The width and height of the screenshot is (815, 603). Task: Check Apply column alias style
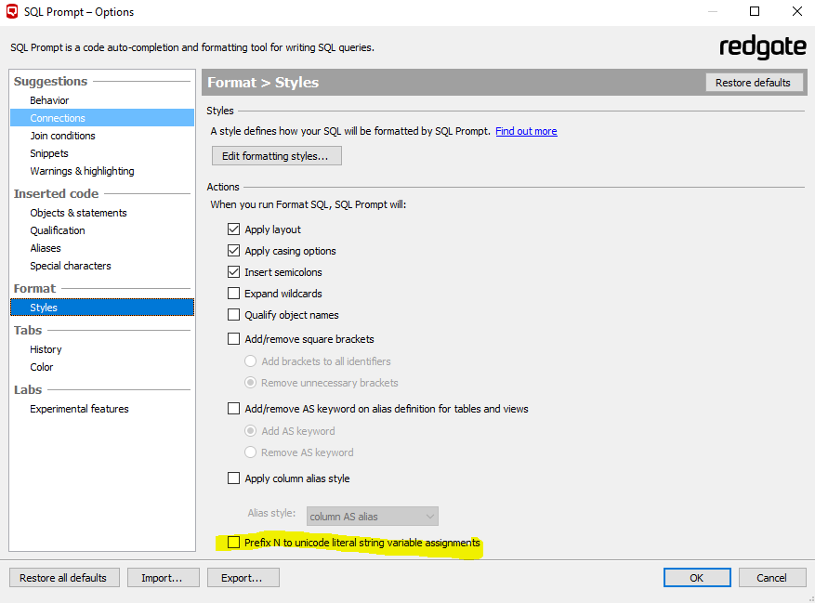tap(234, 478)
